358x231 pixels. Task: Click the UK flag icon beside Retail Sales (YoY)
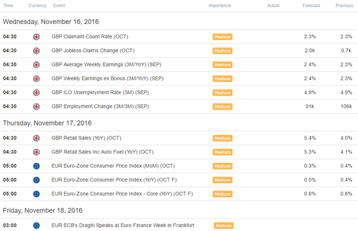tap(36, 138)
